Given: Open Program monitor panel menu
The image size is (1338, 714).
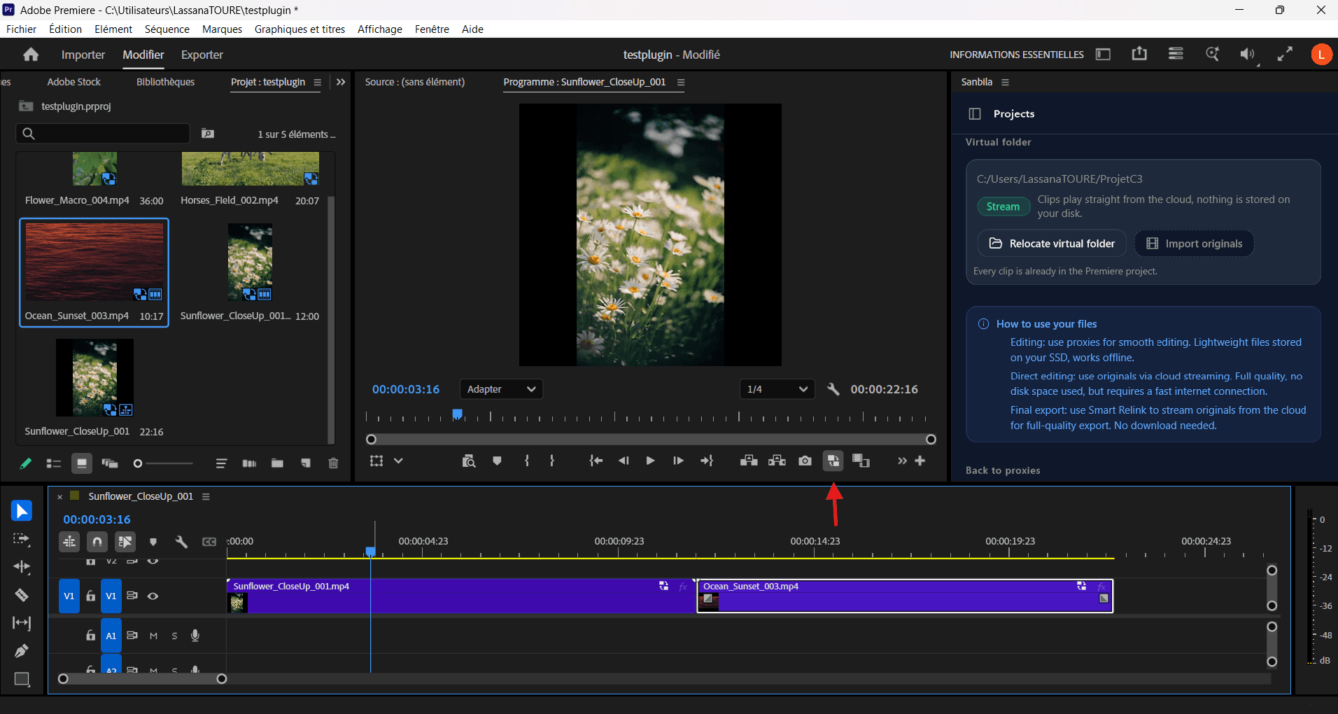Looking at the screenshot, I should click(x=681, y=82).
